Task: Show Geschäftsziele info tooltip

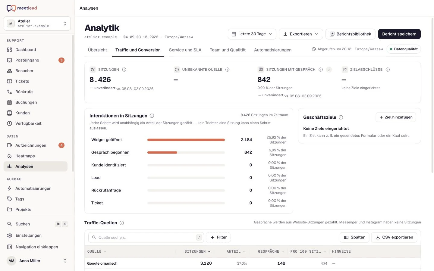Action: point(341,117)
